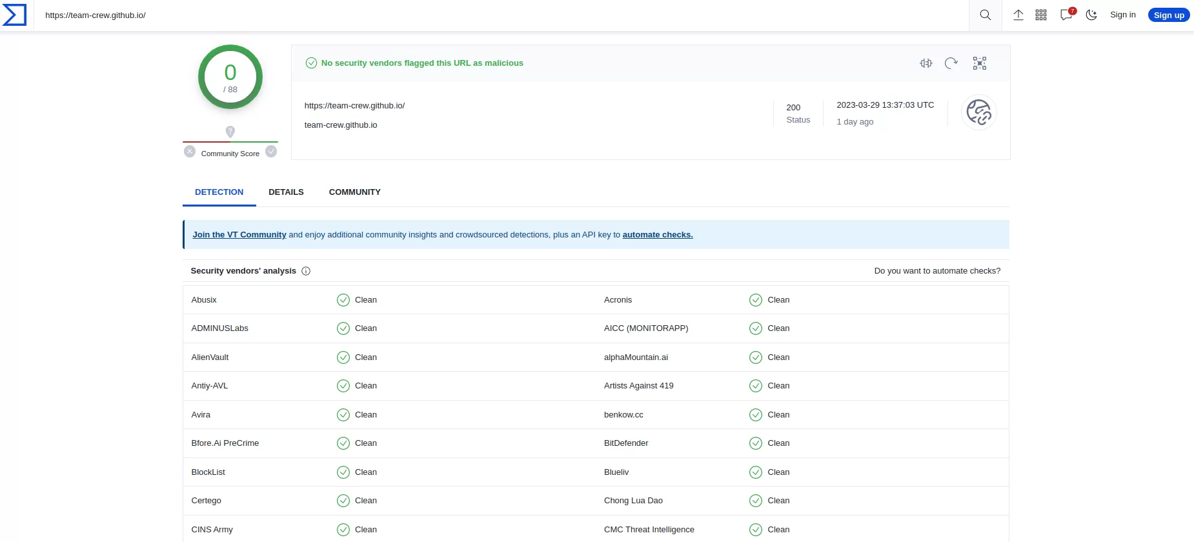Click the Abusix clean check icon
Image resolution: width=1194 pixels, height=542 pixels.
tap(343, 300)
